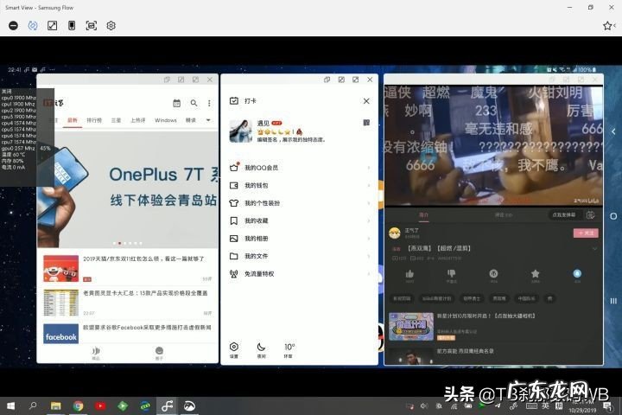Expand the video description chevron

(x=594, y=249)
